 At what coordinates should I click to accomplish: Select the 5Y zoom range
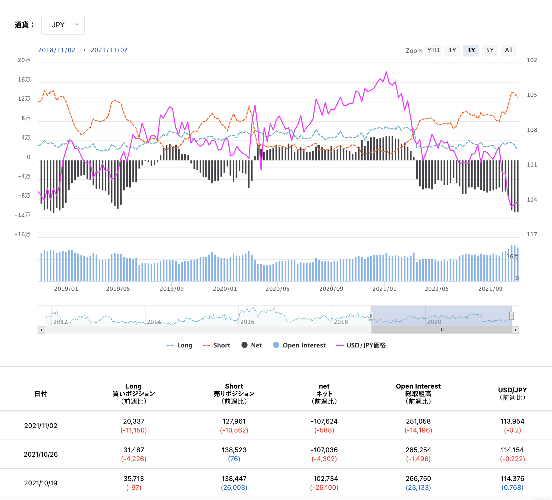tap(490, 50)
